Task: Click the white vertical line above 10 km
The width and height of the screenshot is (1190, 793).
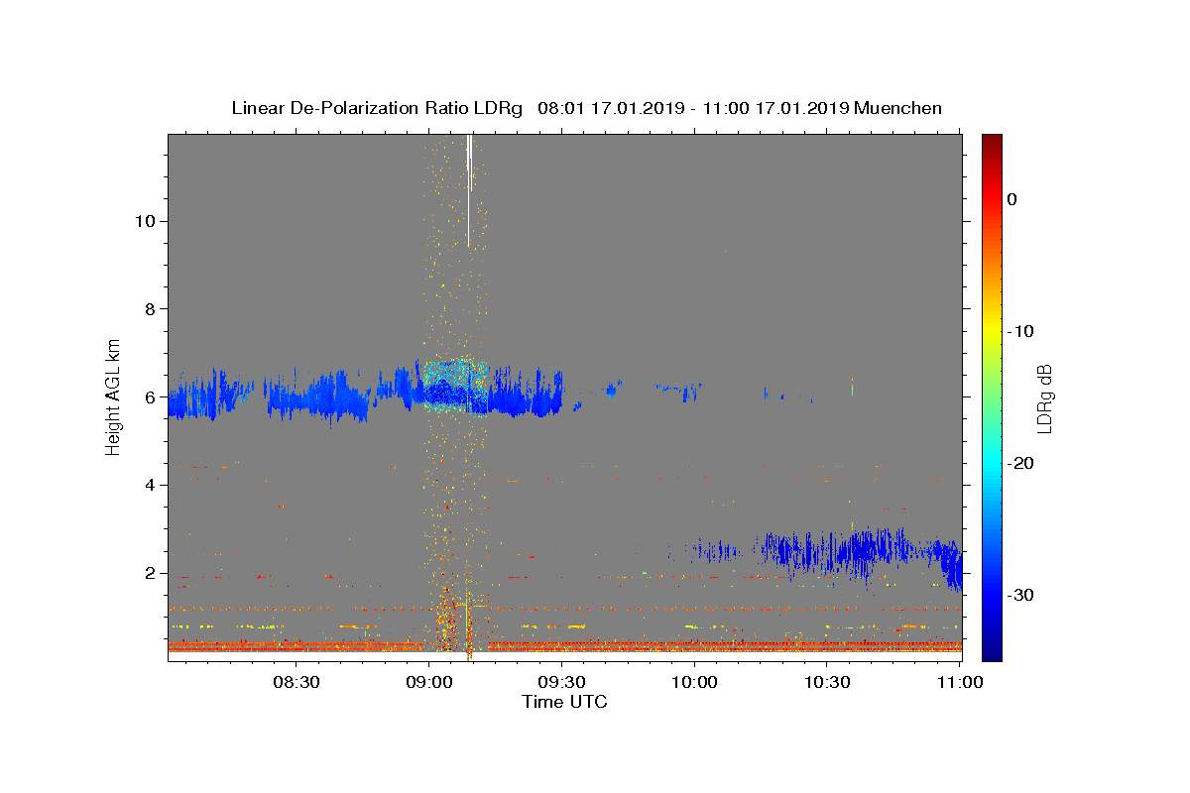Action: pyautogui.click(x=469, y=190)
